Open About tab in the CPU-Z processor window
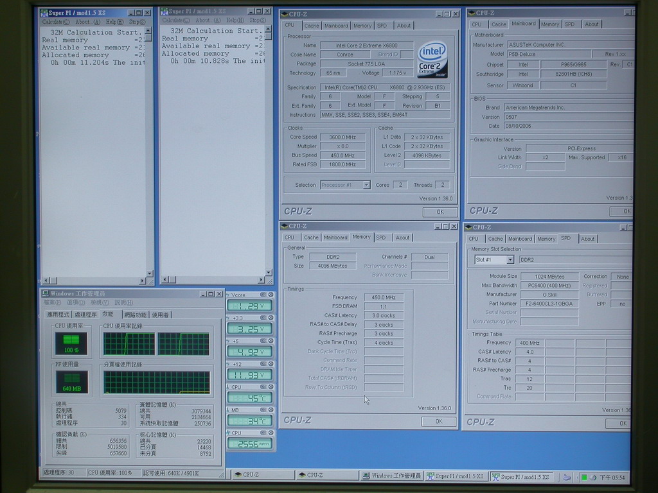 [x=404, y=26]
